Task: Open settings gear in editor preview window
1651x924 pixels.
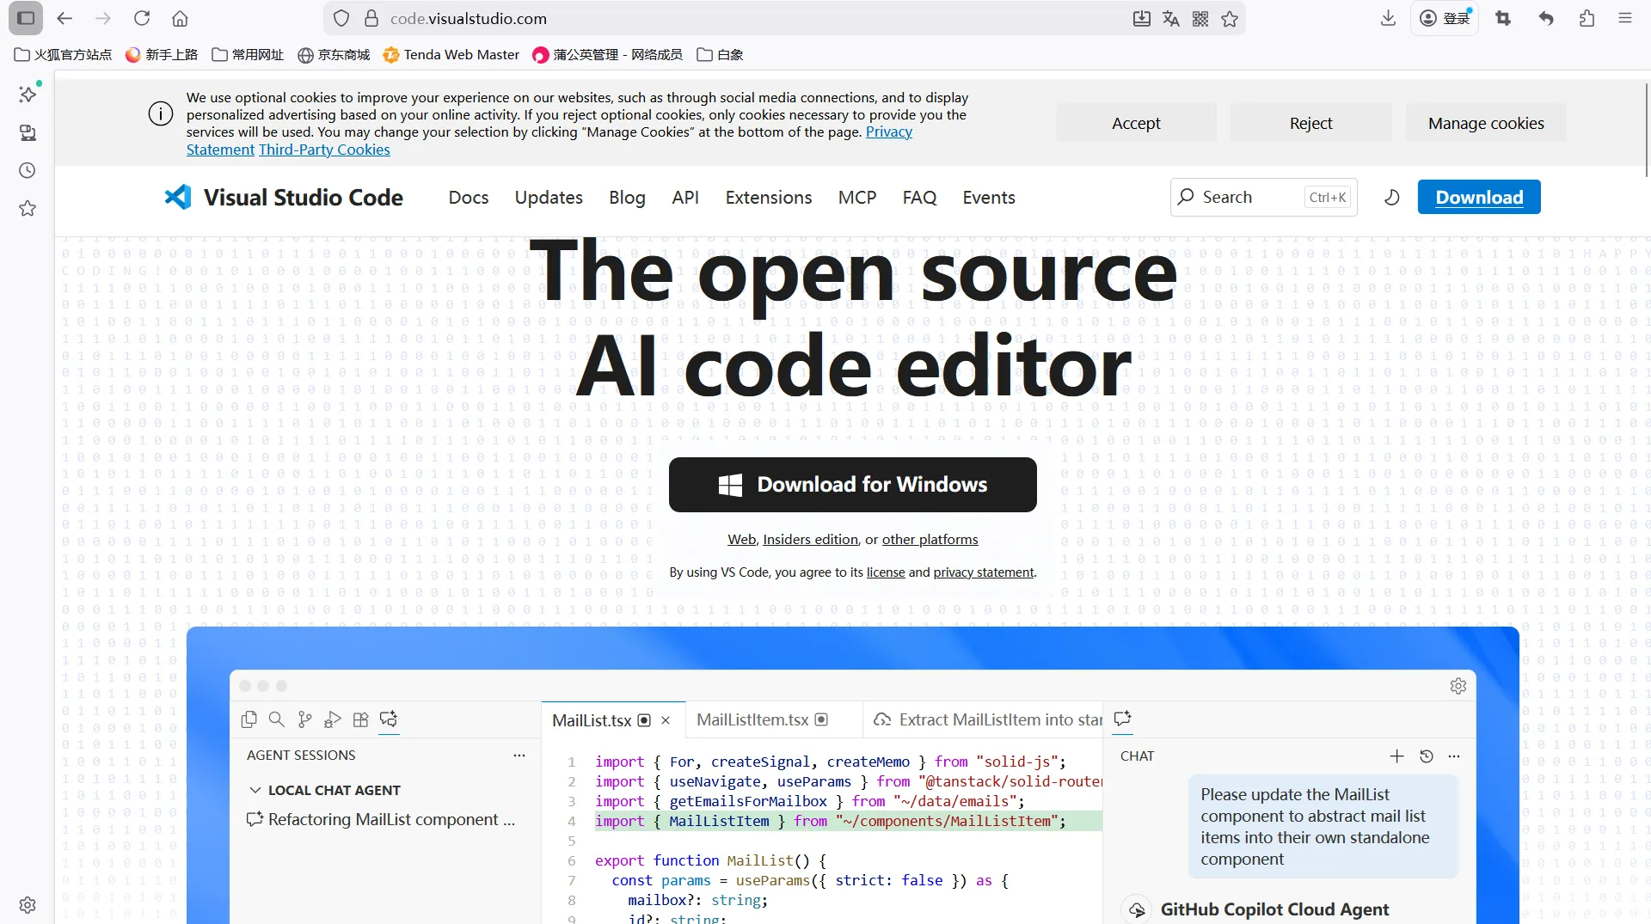Action: [x=1458, y=686]
